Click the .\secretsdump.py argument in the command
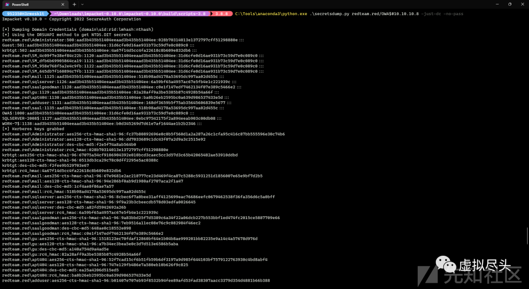This screenshot has width=529, height=289. click(x=330, y=14)
